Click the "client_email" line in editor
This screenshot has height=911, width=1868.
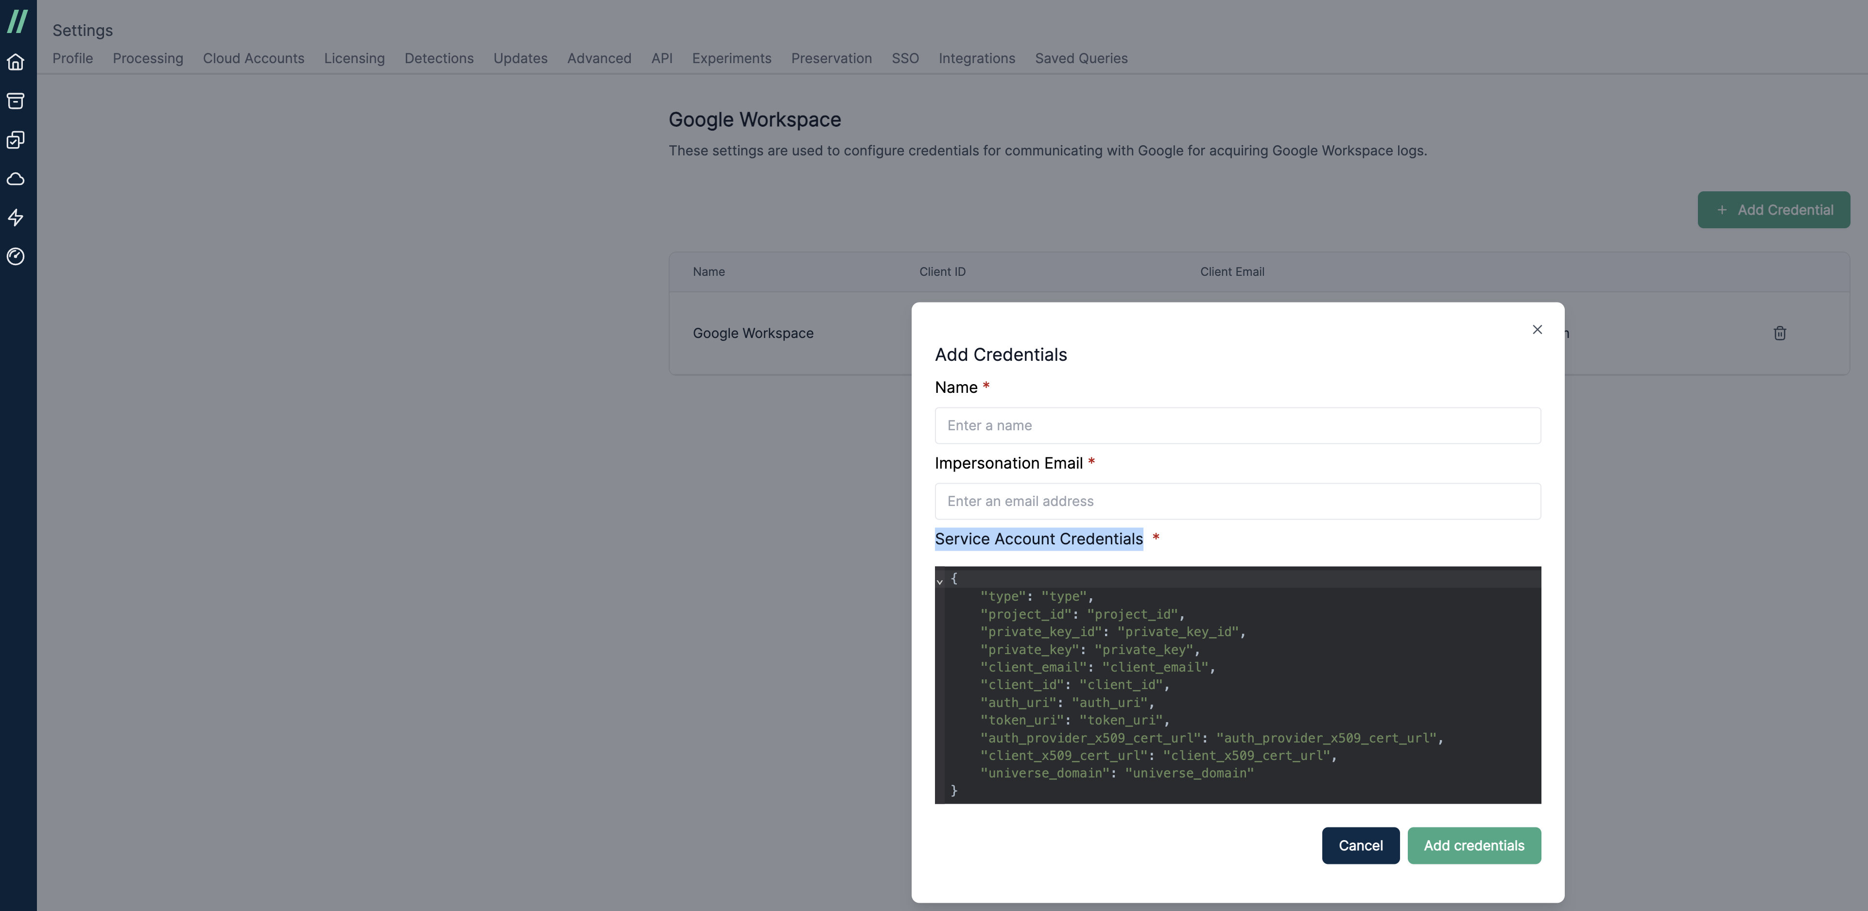click(x=1098, y=668)
